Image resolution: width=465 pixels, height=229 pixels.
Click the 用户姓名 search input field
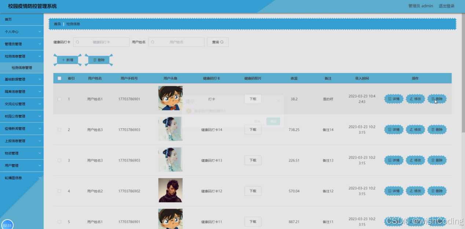pos(176,42)
